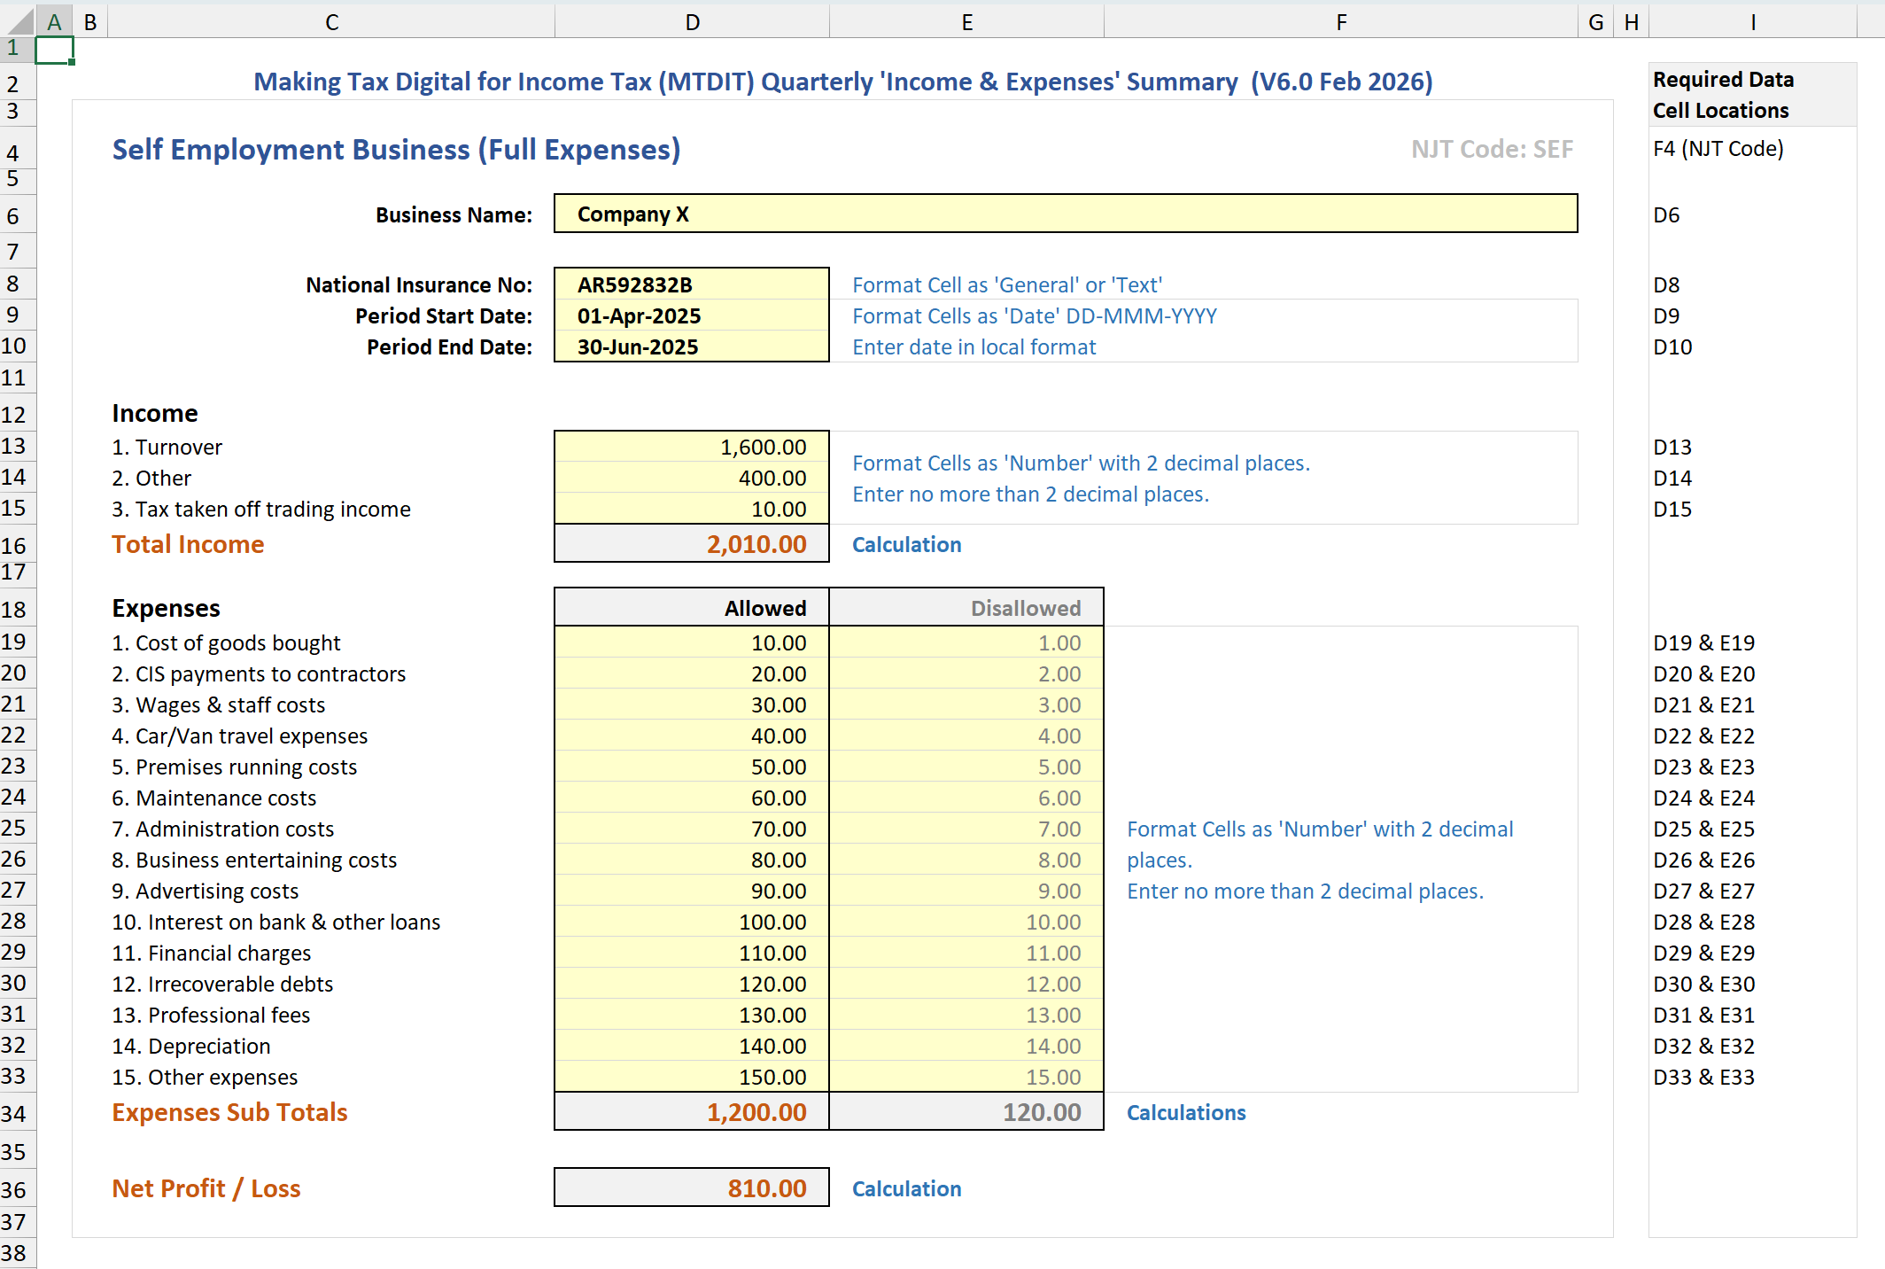Select the Period End Date cell 30-Jun-2025

690,346
